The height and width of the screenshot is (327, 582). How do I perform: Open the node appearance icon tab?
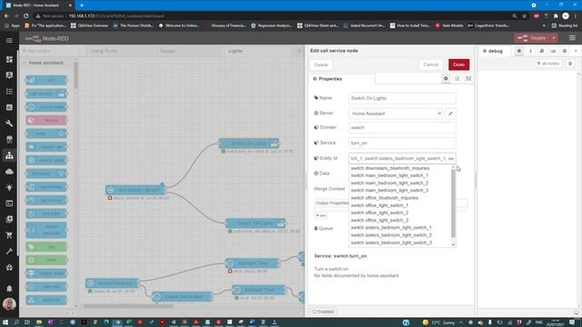pos(468,79)
